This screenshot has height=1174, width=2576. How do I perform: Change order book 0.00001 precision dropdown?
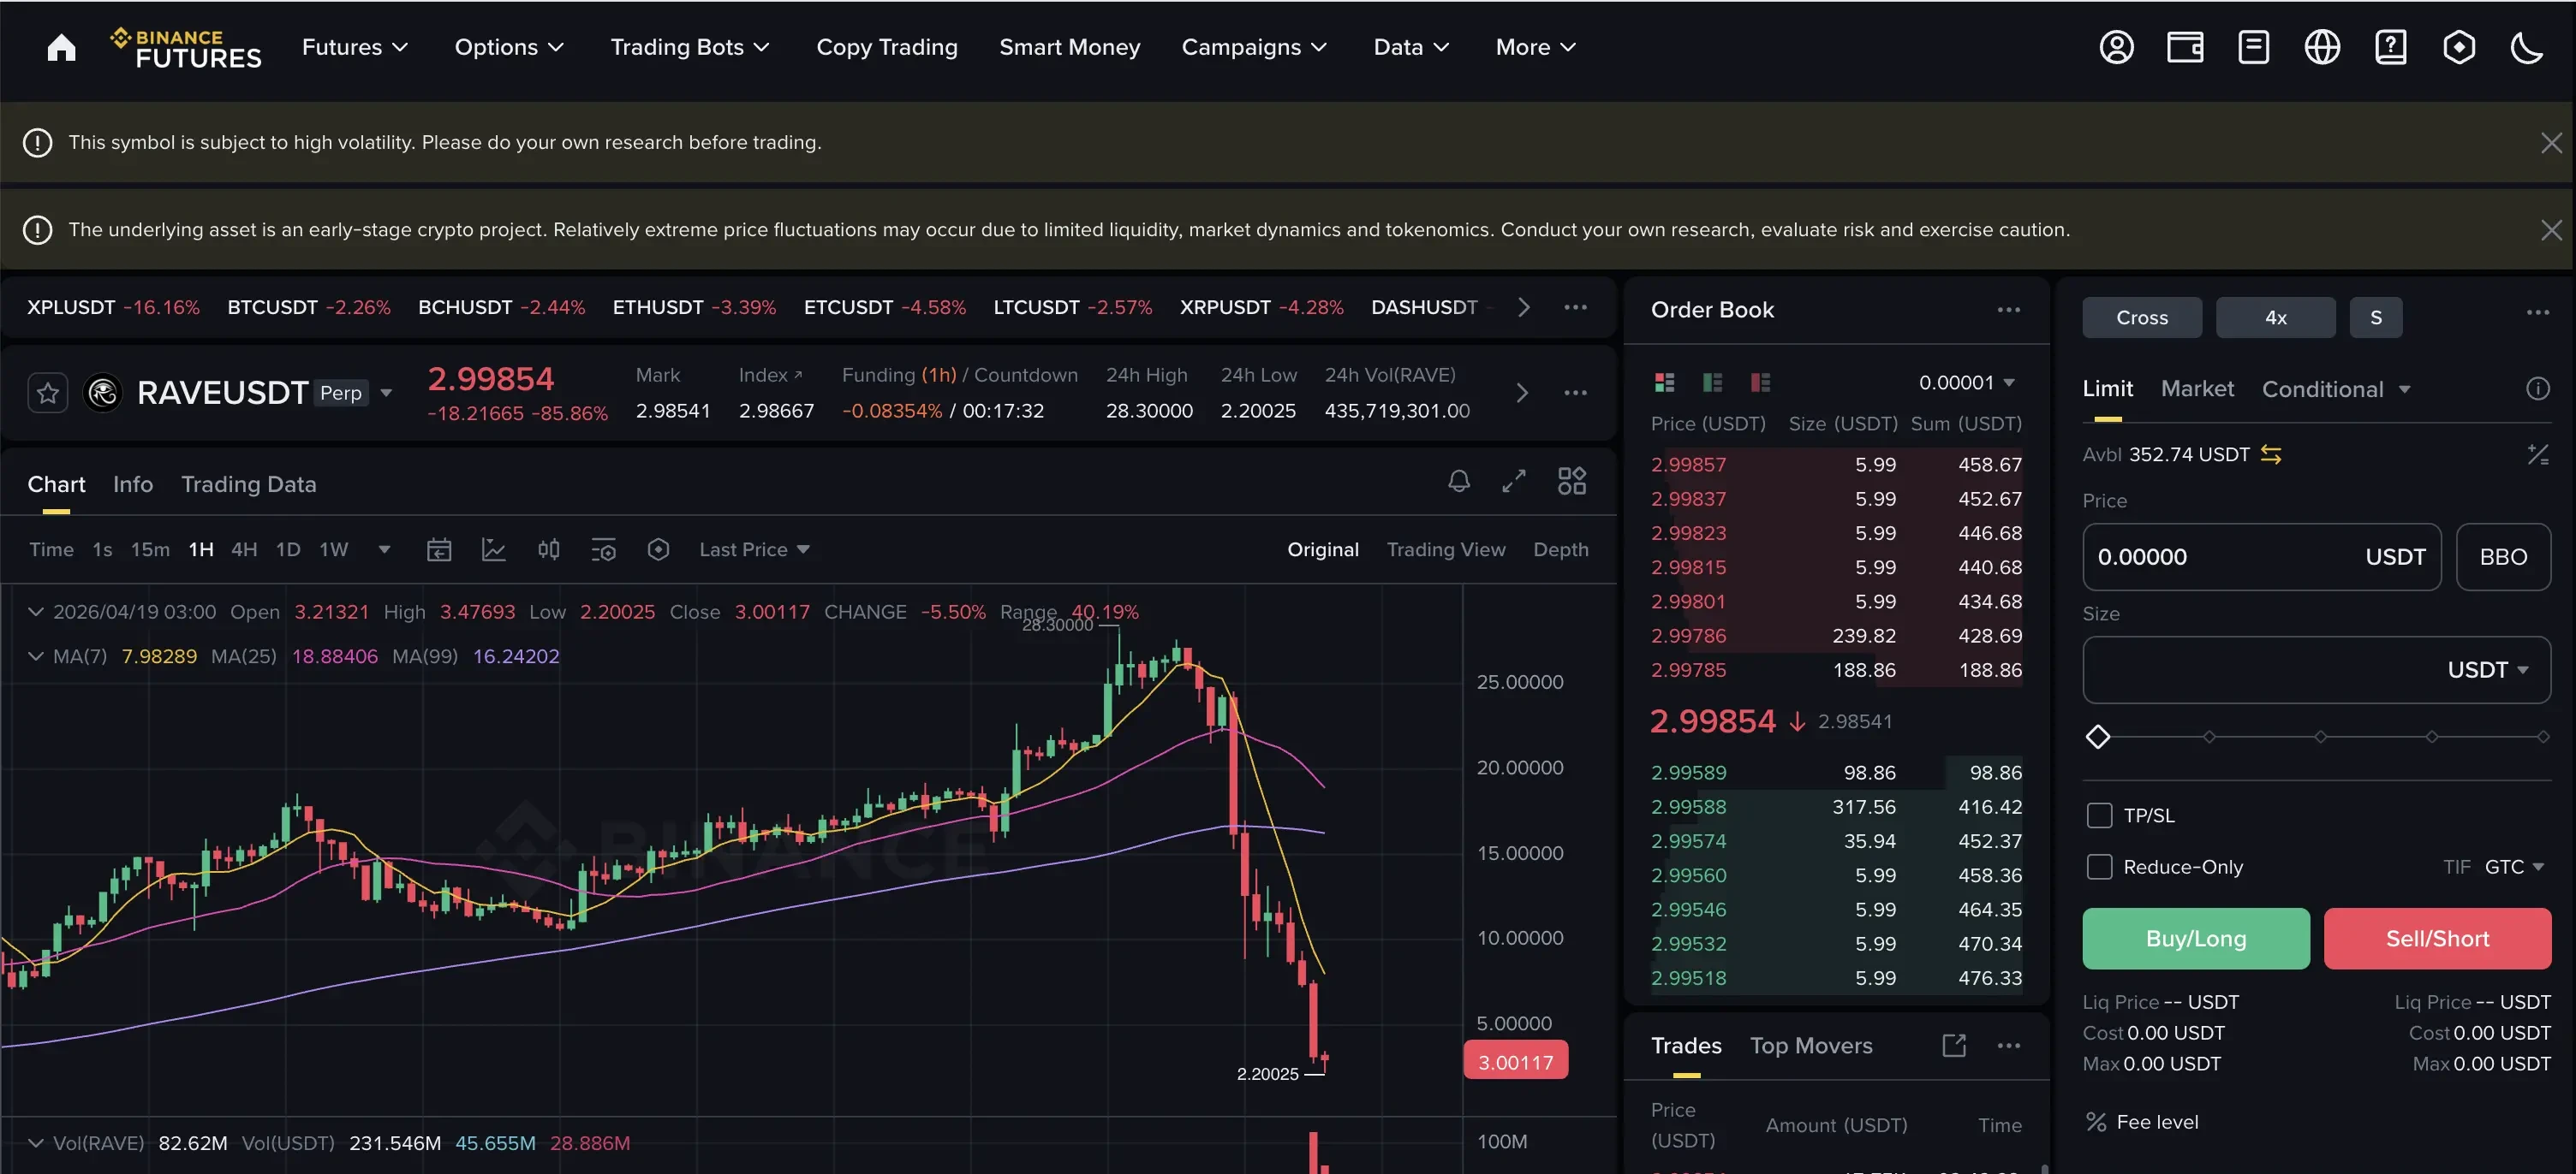pos(1966,382)
